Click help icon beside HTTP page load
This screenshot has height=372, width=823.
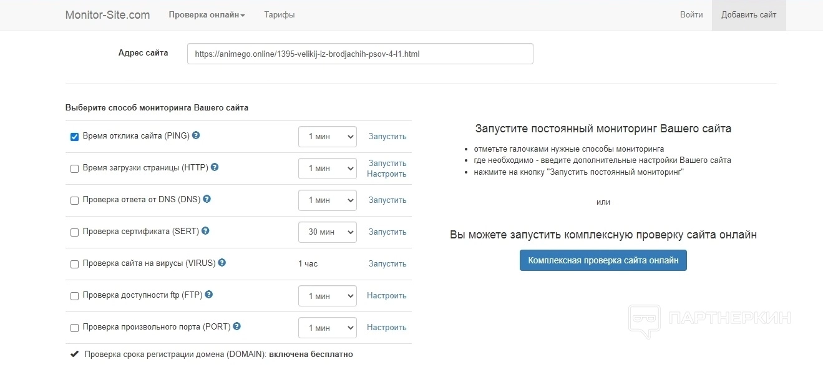click(215, 167)
